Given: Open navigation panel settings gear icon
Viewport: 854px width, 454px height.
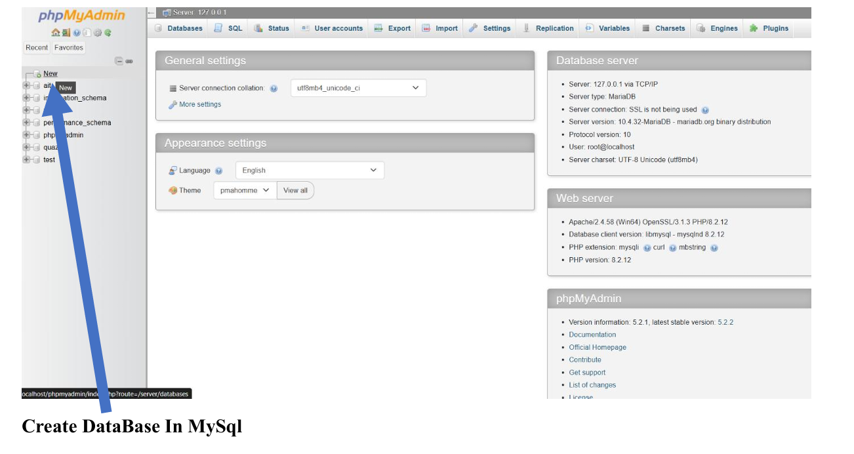Looking at the screenshot, I should 97,32.
